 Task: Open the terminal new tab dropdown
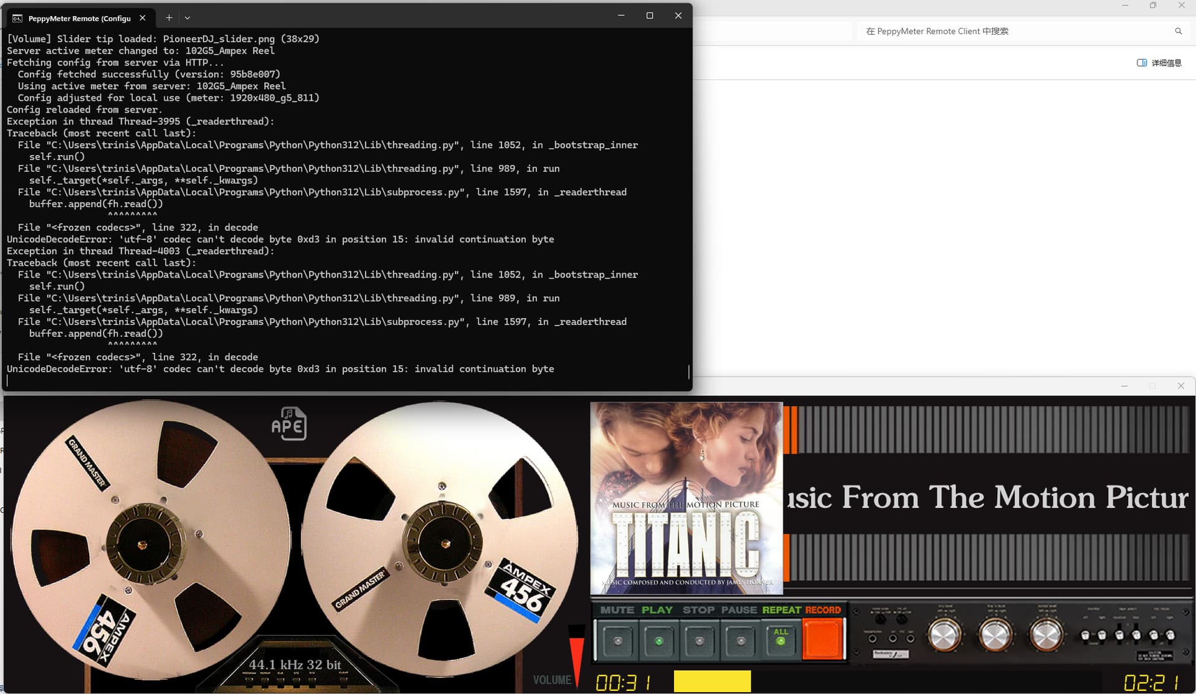click(187, 18)
